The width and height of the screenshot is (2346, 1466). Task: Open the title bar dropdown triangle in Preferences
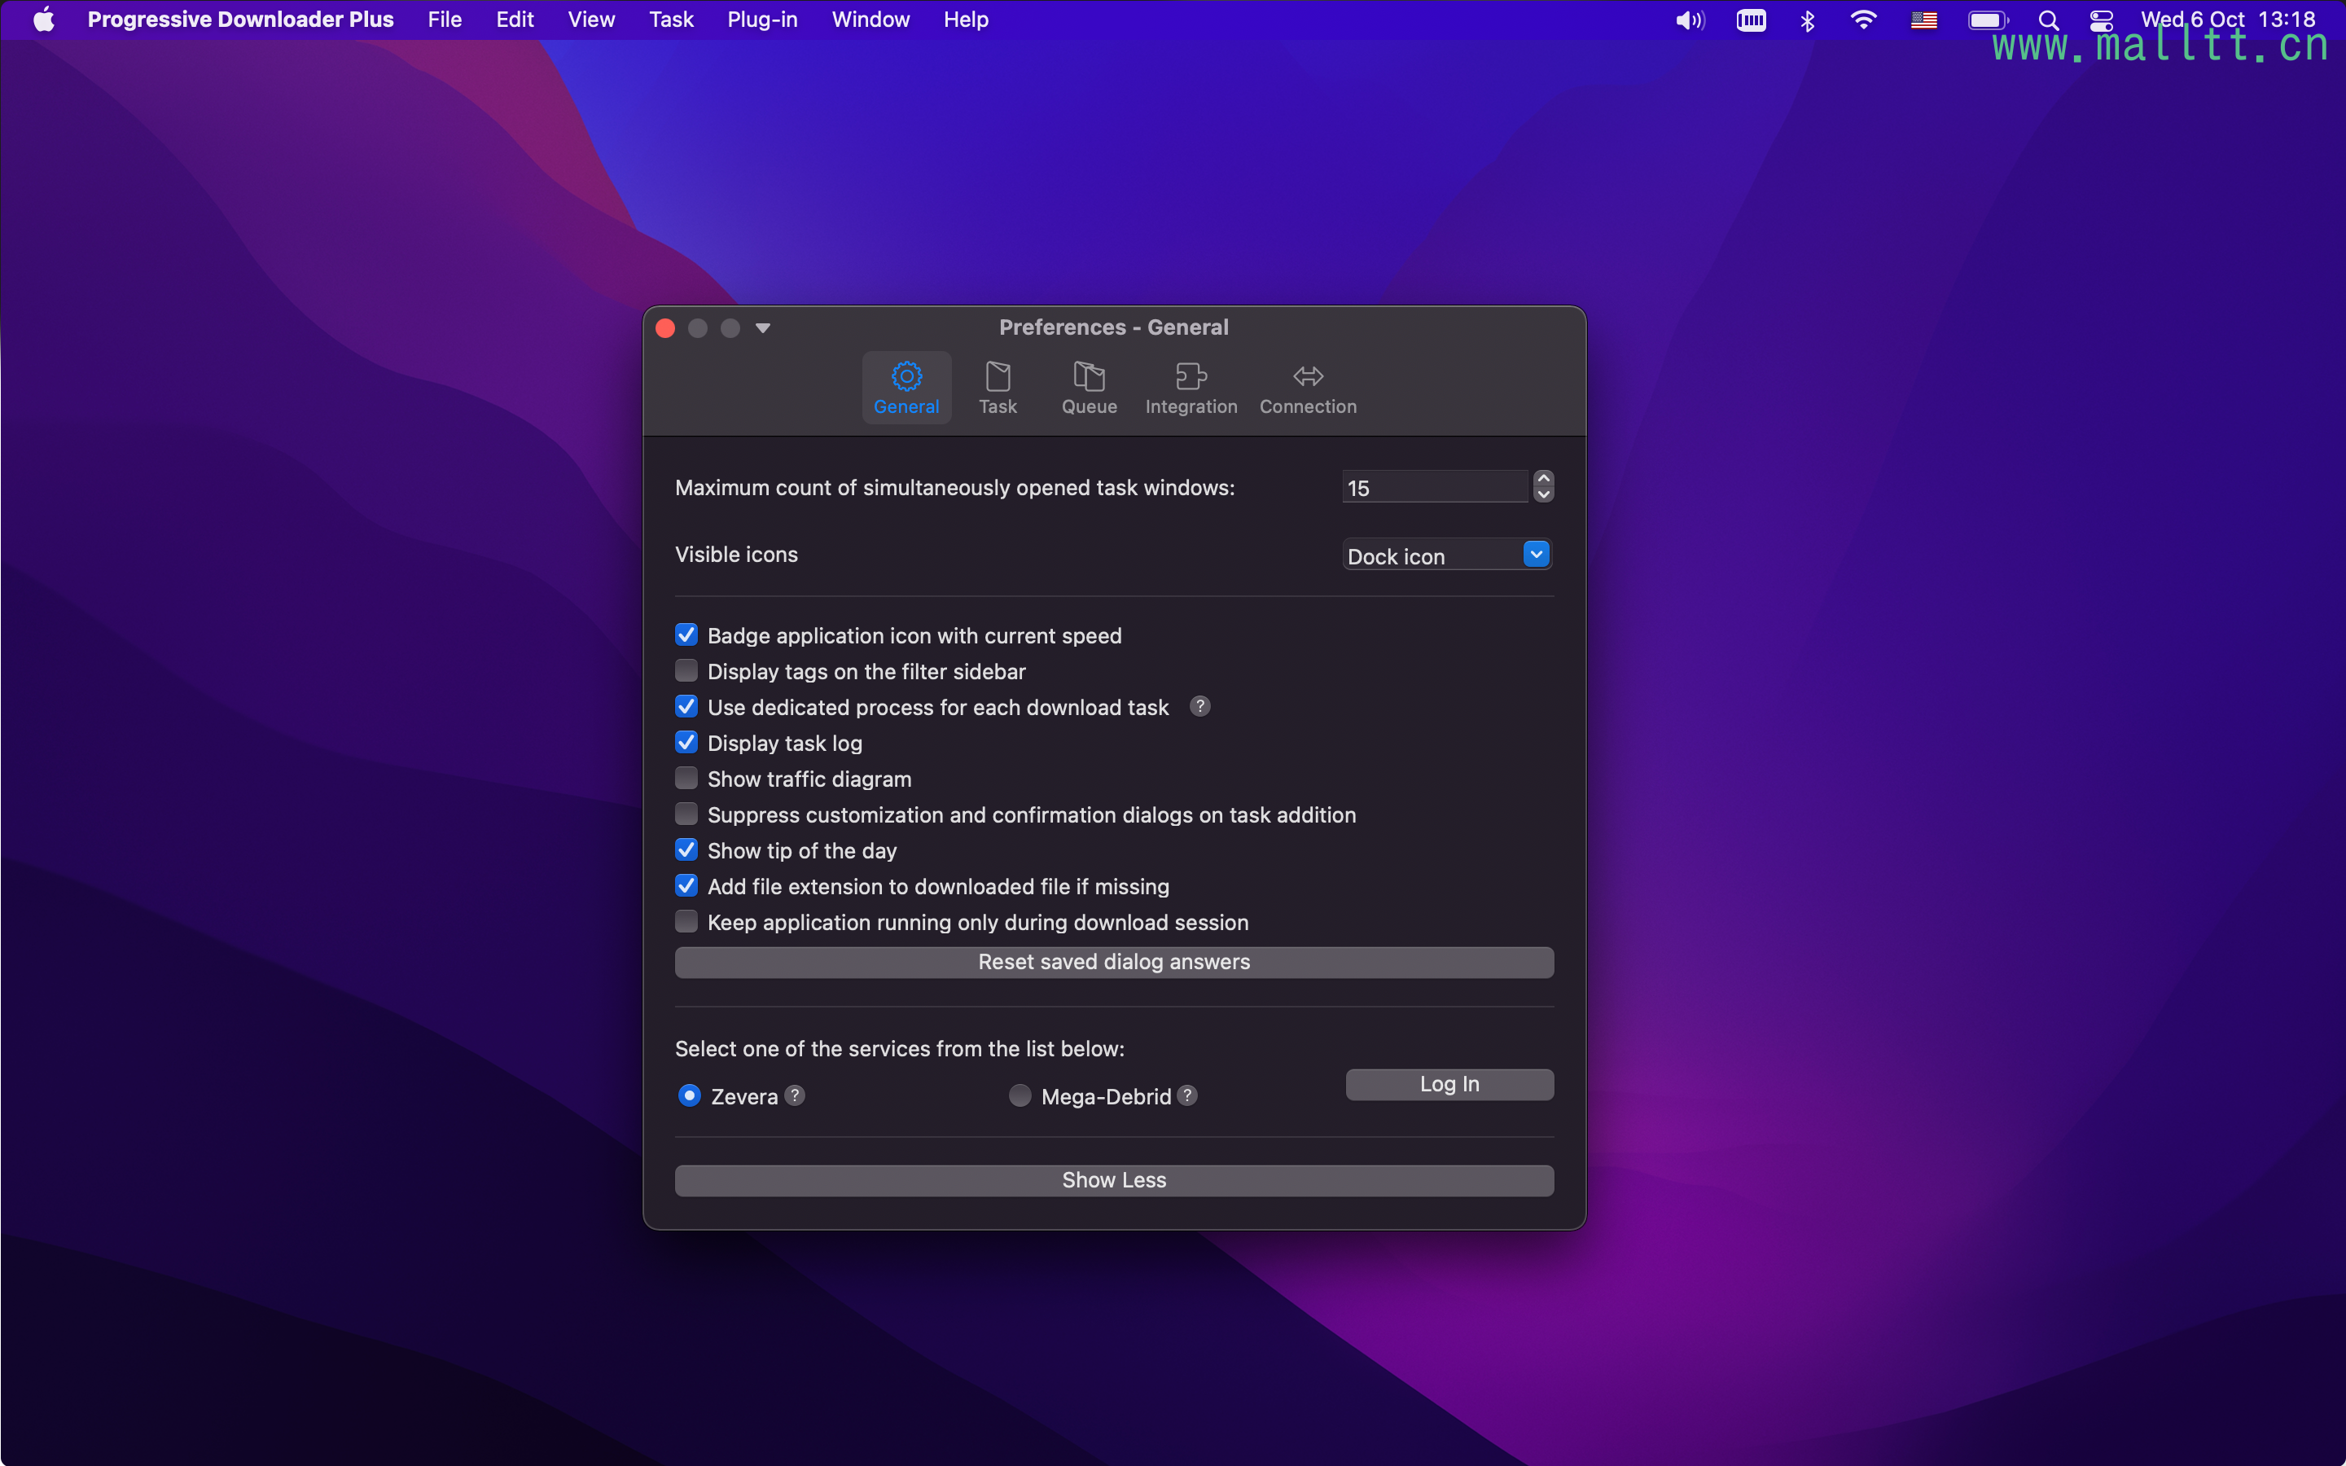[x=763, y=329]
